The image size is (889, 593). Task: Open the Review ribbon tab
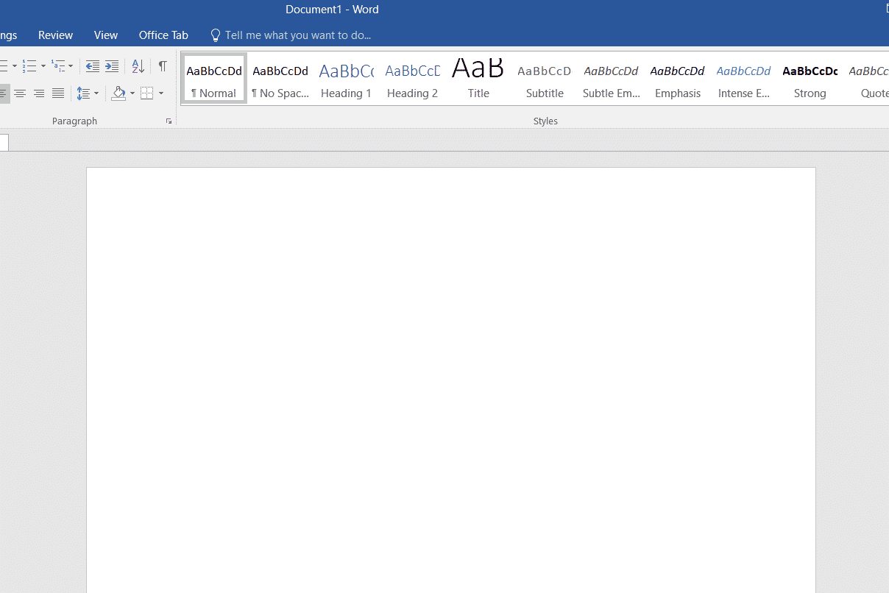[x=55, y=35]
